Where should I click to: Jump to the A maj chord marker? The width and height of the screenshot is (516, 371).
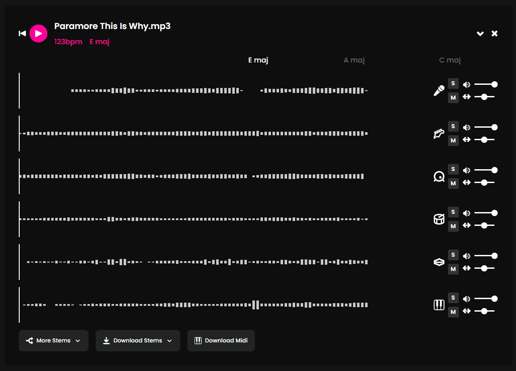[354, 60]
